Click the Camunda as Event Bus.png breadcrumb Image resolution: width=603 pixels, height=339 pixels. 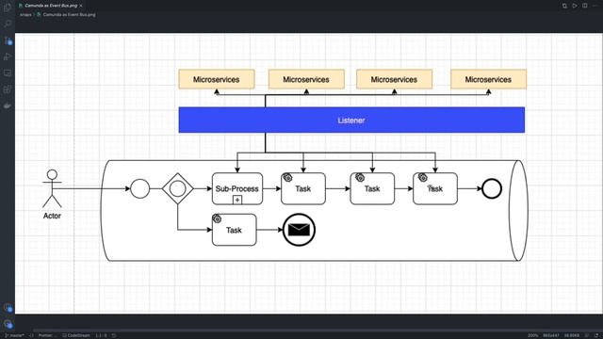coord(66,15)
